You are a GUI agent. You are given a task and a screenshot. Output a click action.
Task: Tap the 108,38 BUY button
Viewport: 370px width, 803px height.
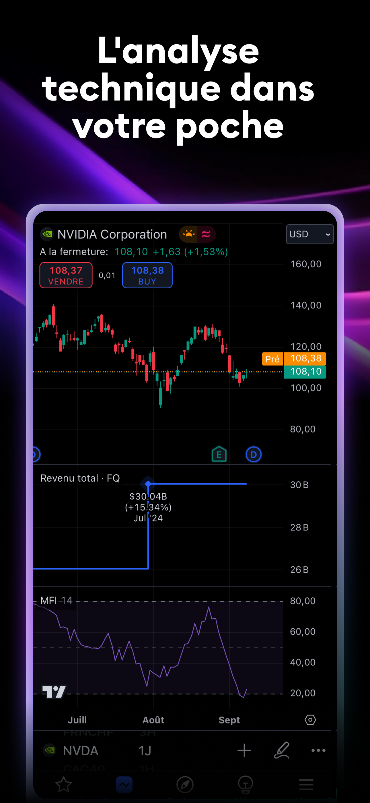click(x=147, y=275)
